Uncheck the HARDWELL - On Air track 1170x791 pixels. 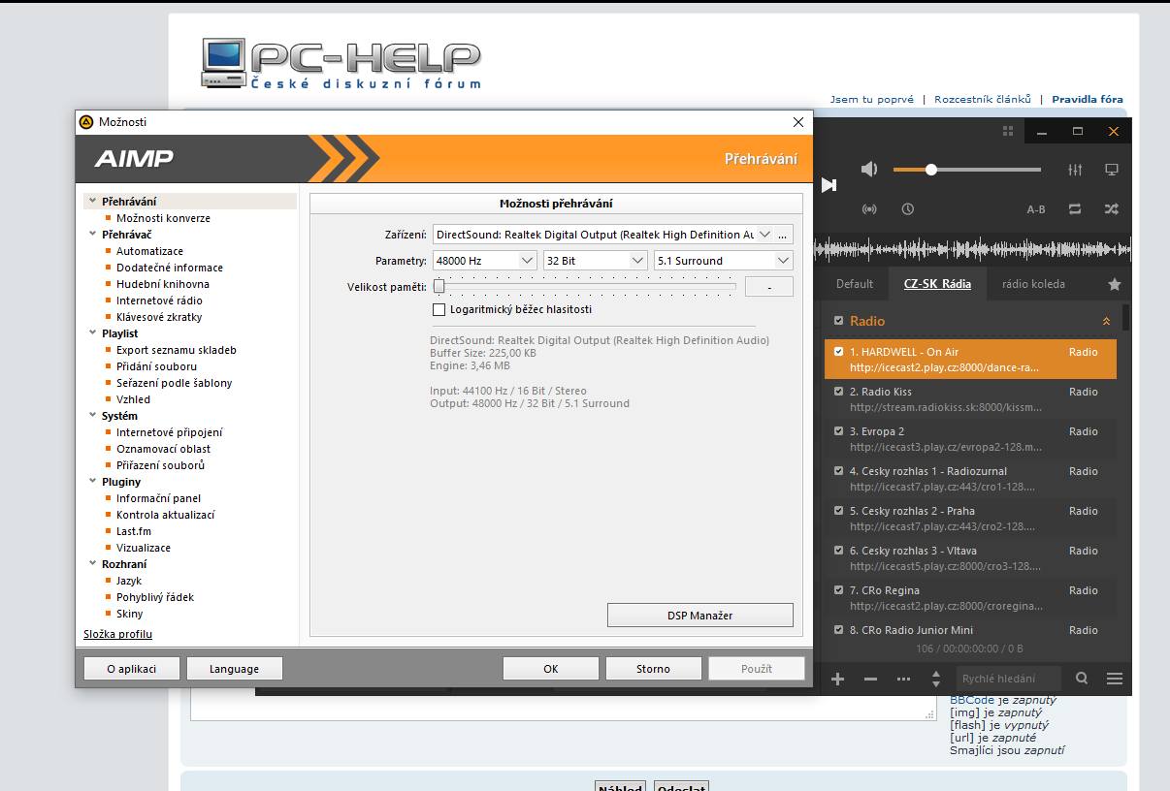(838, 352)
